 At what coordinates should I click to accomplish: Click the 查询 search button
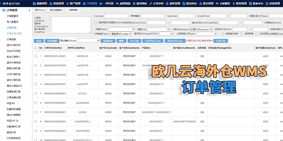coord(39,41)
